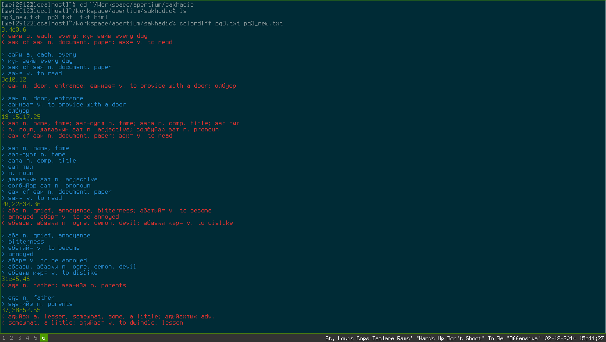Click blue line ending 'n. pronoun'
Image resolution: width=606 pixels, height=342 pixels.
click(x=46, y=186)
